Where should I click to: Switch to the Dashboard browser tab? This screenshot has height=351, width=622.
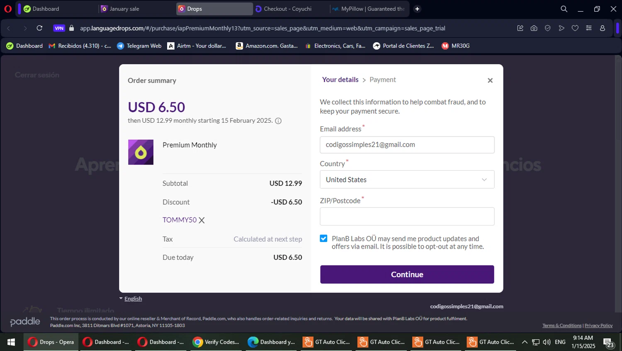tap(58, 9)
